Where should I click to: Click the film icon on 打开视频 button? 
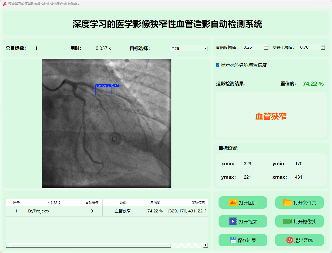point(233,221)
